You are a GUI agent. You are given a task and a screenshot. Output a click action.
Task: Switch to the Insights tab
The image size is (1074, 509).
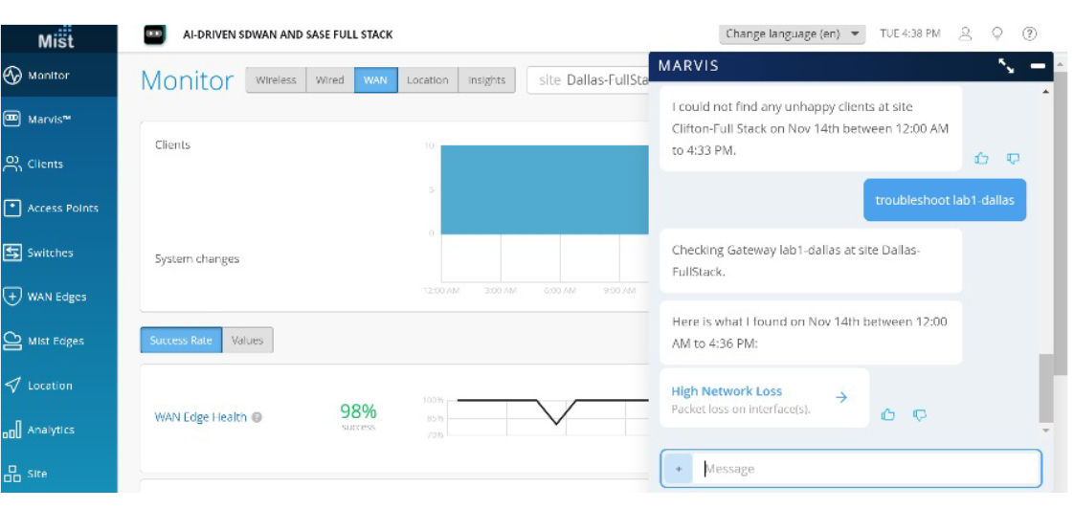(486, 80)
